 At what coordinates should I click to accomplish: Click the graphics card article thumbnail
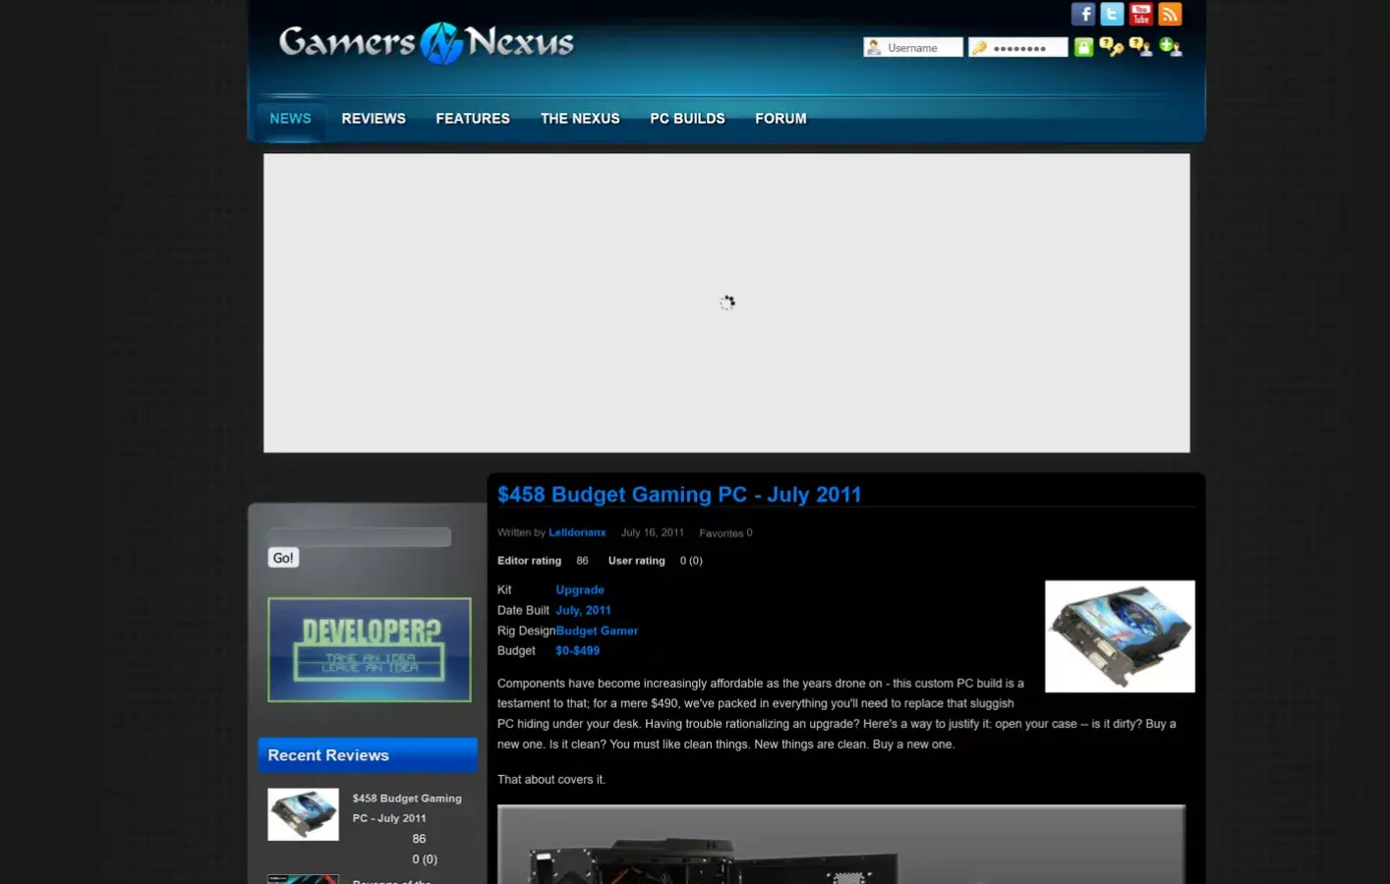tap(1120, 636)
